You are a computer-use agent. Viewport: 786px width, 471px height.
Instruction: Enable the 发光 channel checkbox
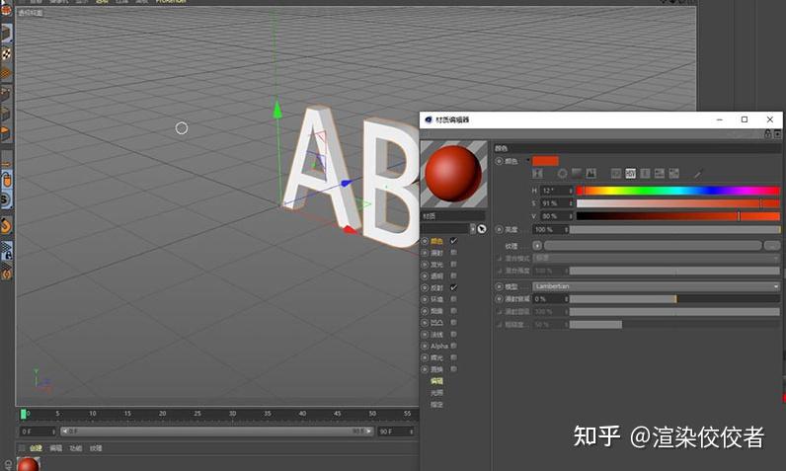tap(453, 264)
